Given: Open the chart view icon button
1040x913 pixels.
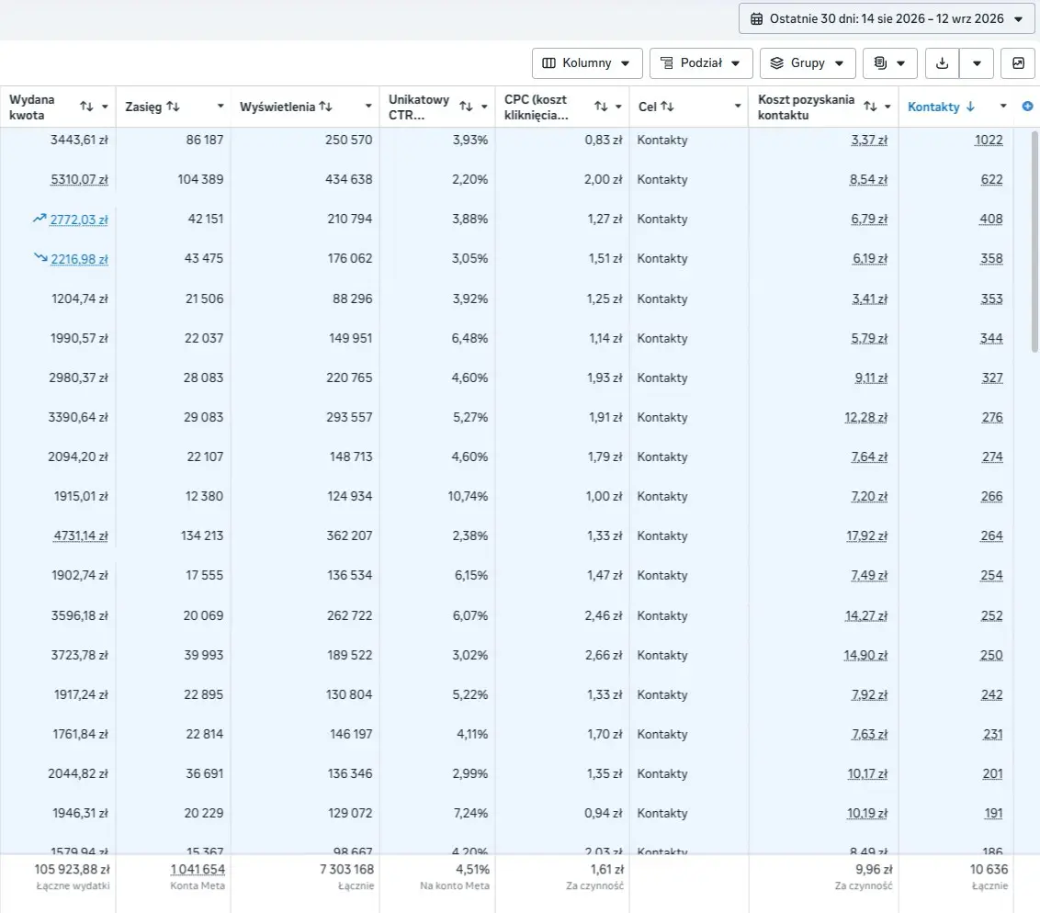Looking at the screenshot, I should point(1018,63).
